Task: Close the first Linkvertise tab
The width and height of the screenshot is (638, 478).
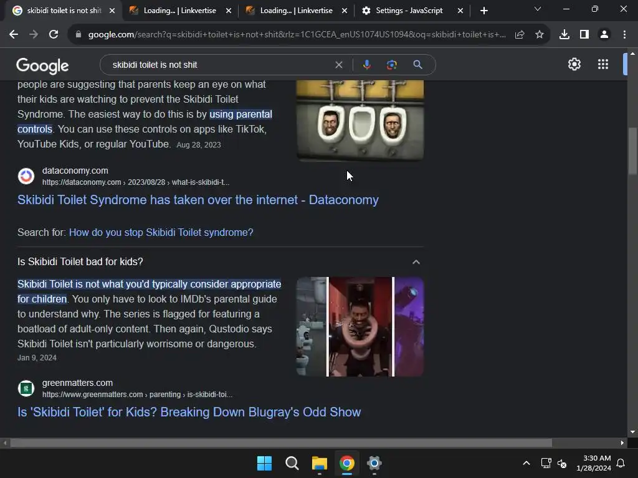Action: click(229, 11)
